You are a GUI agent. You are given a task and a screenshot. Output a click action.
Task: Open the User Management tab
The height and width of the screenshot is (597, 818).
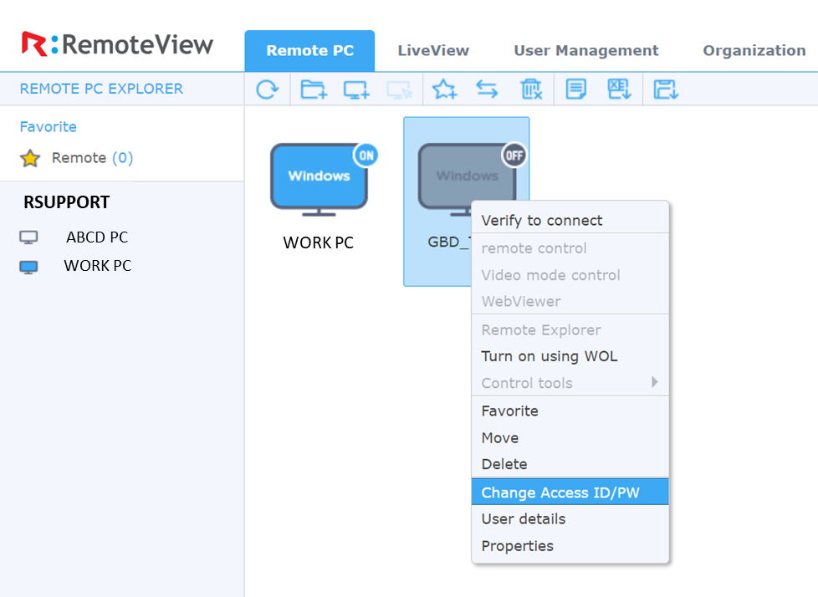click(x=585, y=50)
